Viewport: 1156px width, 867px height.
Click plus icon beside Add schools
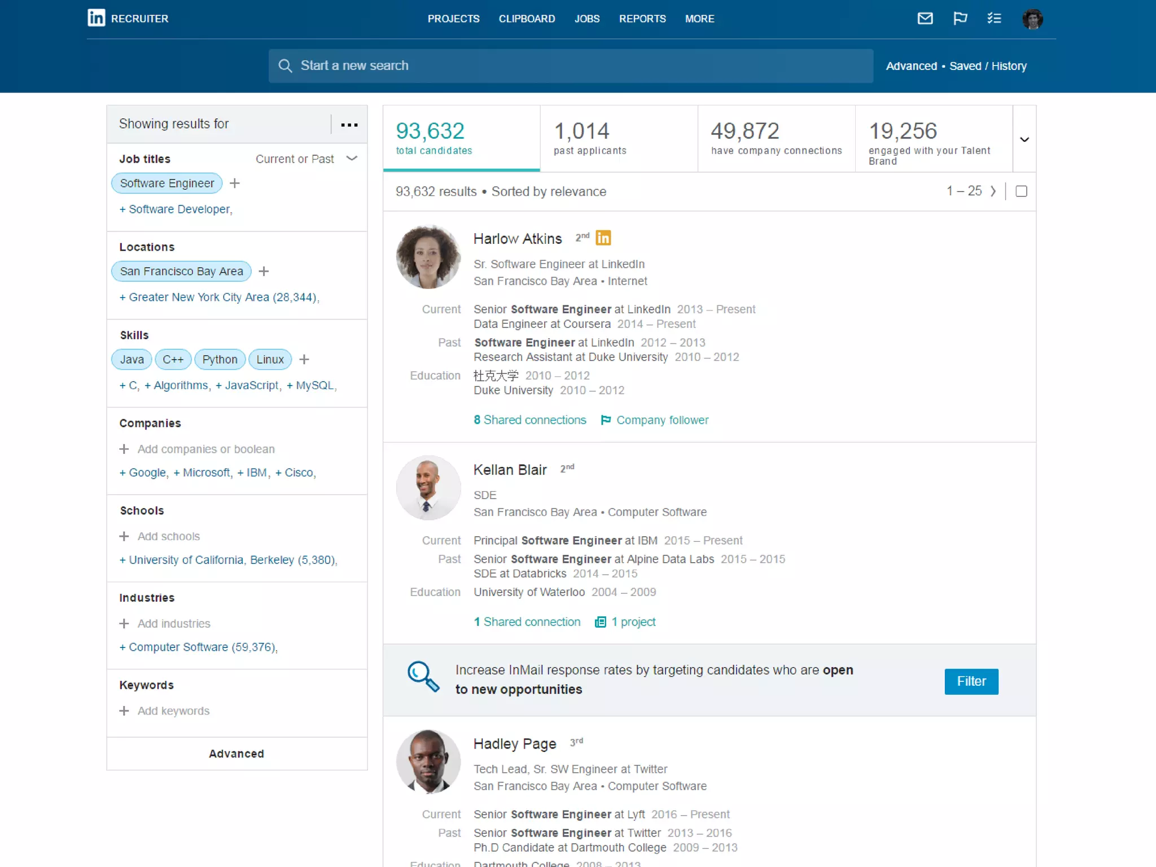pos(124,536)
